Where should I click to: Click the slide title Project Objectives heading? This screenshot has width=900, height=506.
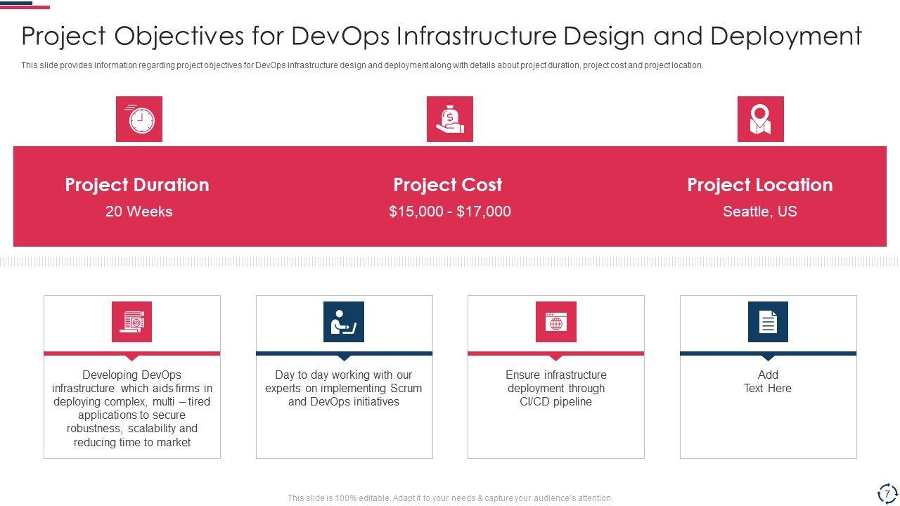[x=442, y=36]
